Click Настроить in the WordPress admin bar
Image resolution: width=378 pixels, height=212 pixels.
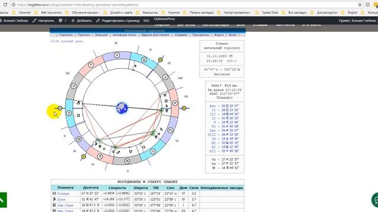click(43, 21)
